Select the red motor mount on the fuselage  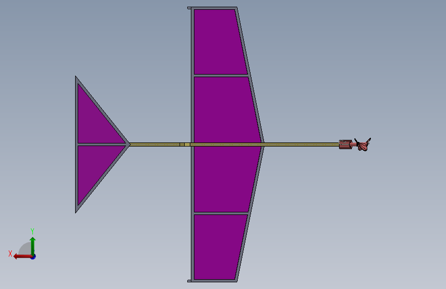tap(346, 144)
